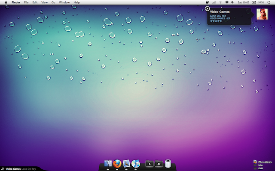Click the (99%) battery percentage text
Viewport: 275px width, 171px height.
[x=261, y=2]
